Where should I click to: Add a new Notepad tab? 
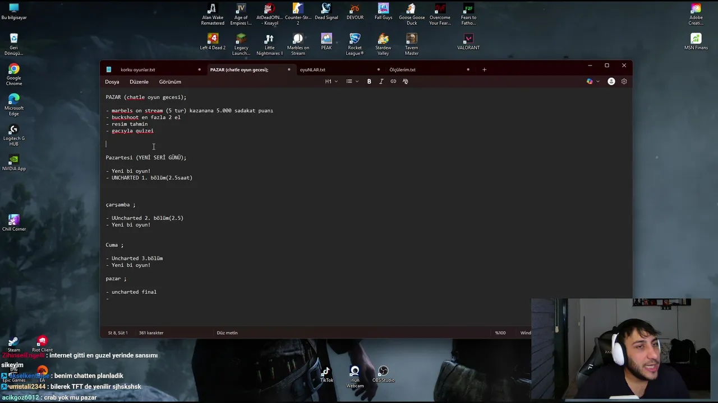pos(484,70)
